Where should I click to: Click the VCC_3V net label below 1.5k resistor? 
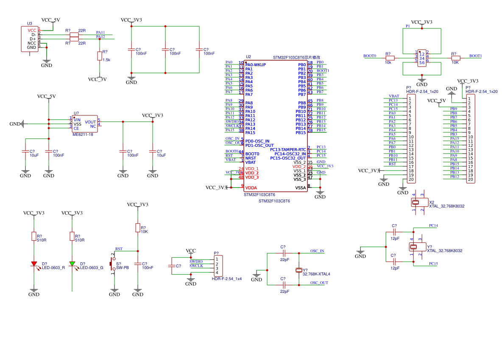pyautogui.click(x=98, y=79)
